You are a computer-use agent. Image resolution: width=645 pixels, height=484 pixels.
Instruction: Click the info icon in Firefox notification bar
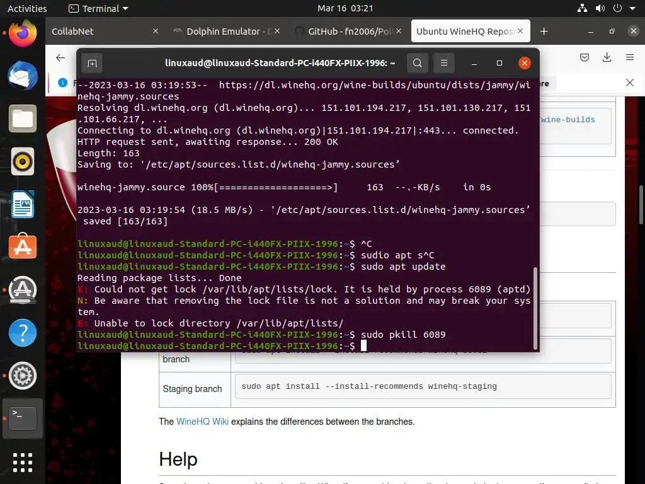(x=62, y=83)
